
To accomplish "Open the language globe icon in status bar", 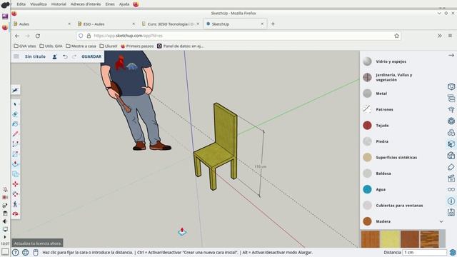I will [x=26, y=252].
